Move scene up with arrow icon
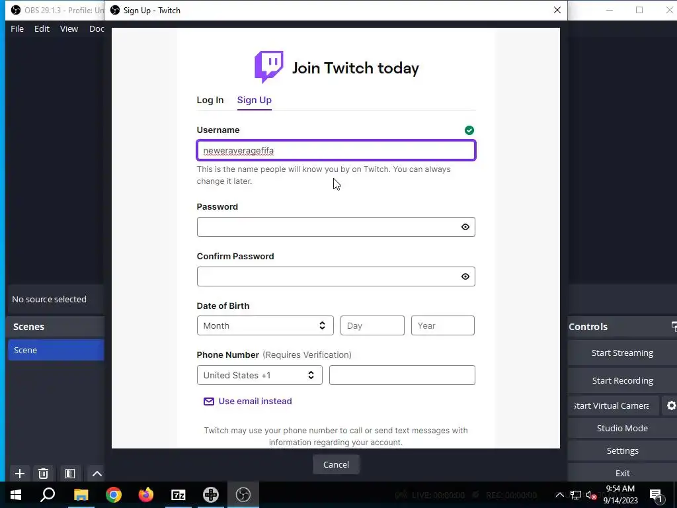Screen dimensions: 677x508 (x=97, y=474)
